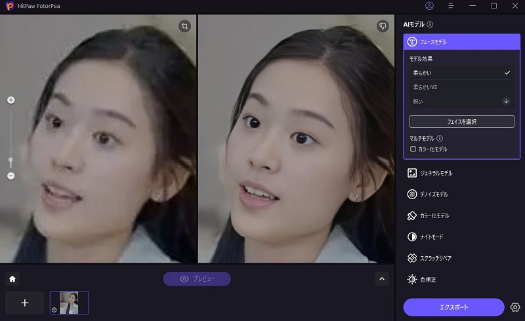The image size is (525, 321).
Task: Click the info icon beside マルチモデル
Action: pyautogui.click(x=440, y=138)
